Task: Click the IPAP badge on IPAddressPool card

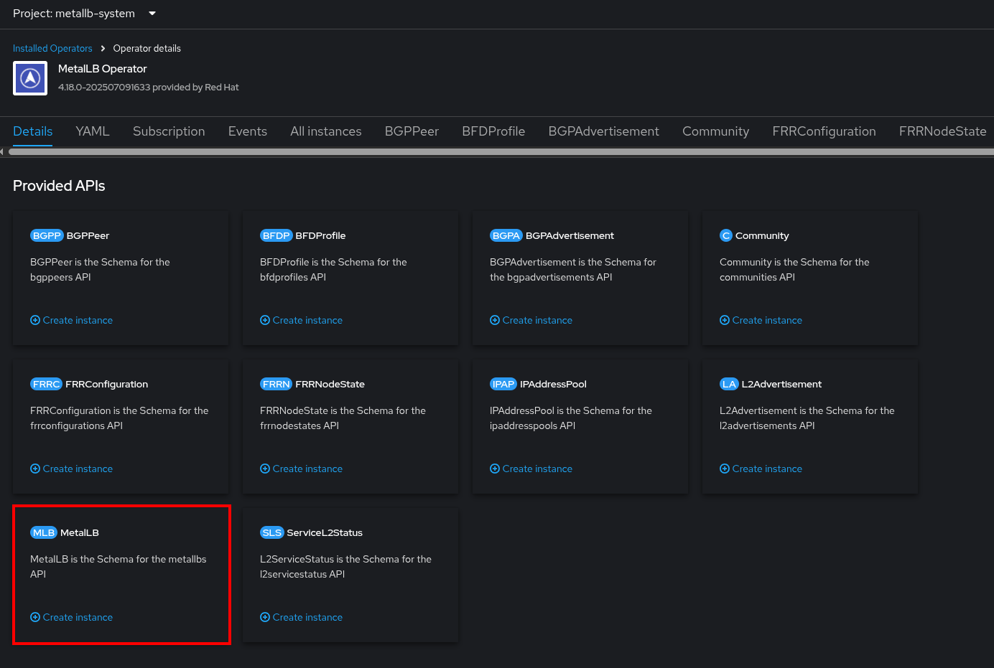Action: [x=503, y=384]
